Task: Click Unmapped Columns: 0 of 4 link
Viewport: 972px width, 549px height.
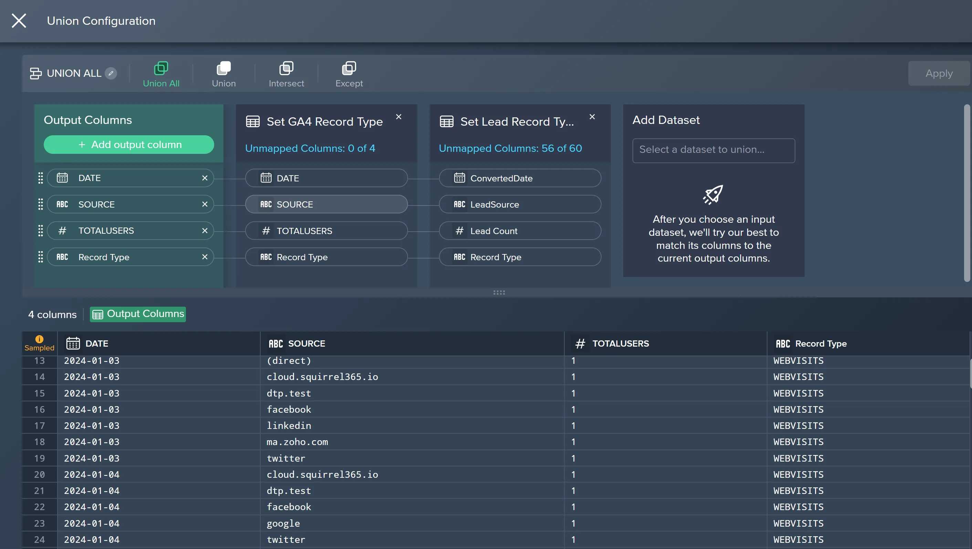Action: pyautogui.click(x=310, y=148)
